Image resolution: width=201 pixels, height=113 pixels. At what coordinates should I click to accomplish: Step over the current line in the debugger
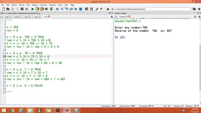62,9
